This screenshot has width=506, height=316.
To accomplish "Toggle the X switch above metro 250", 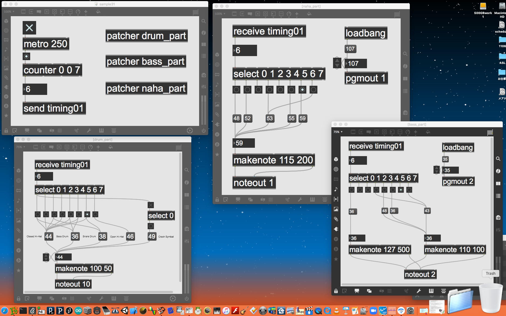I will click(x=29, y=28).
